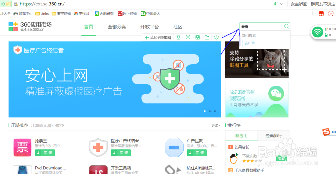This screenshot has width=336, height=174.
Task: Click the green lightning speed-mode icon
Action: 275,4
